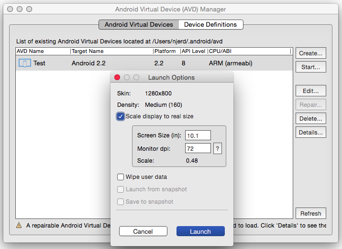Screen dimensions: 342x249
Task: Enable Wipe user data checkbox
Action: pyautogui.click(x=121, y=177)
